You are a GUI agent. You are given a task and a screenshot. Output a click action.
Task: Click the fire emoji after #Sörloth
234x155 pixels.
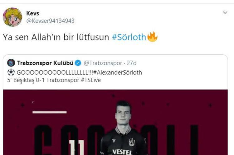point(152,37)
